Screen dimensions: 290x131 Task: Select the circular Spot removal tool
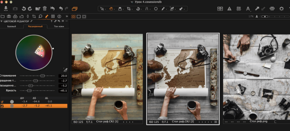[x=156, y=9]
